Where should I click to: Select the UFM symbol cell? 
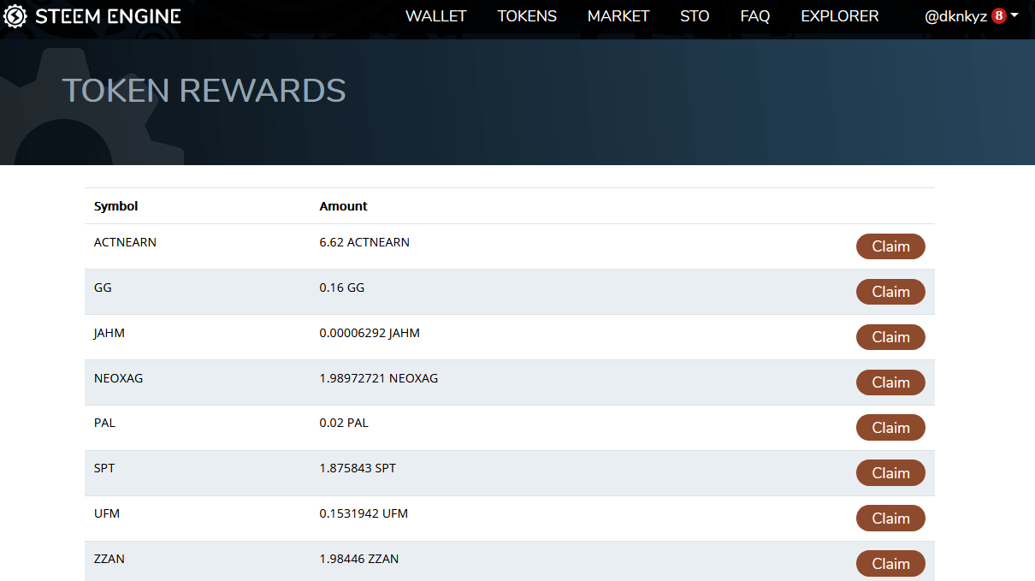tap(107, 514)
